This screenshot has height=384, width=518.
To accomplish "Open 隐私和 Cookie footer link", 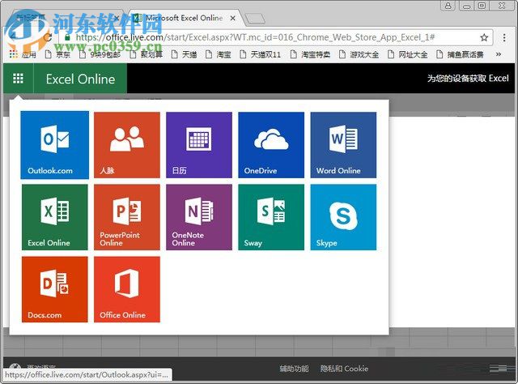I will click(344, 369).
